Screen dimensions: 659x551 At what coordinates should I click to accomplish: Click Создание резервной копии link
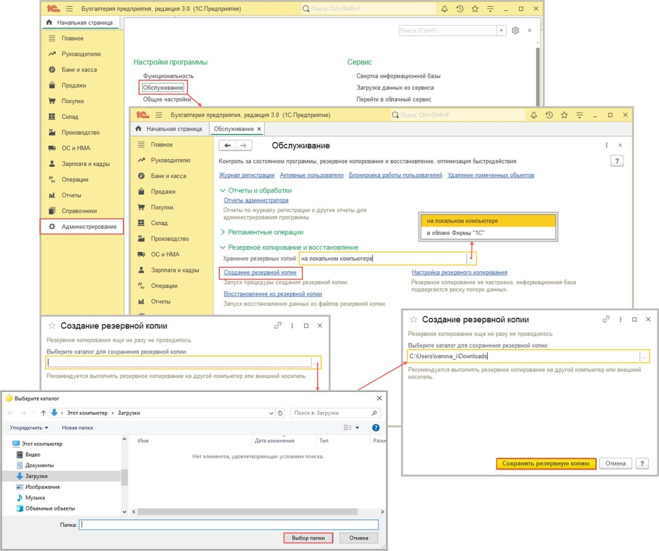(260, 272)
